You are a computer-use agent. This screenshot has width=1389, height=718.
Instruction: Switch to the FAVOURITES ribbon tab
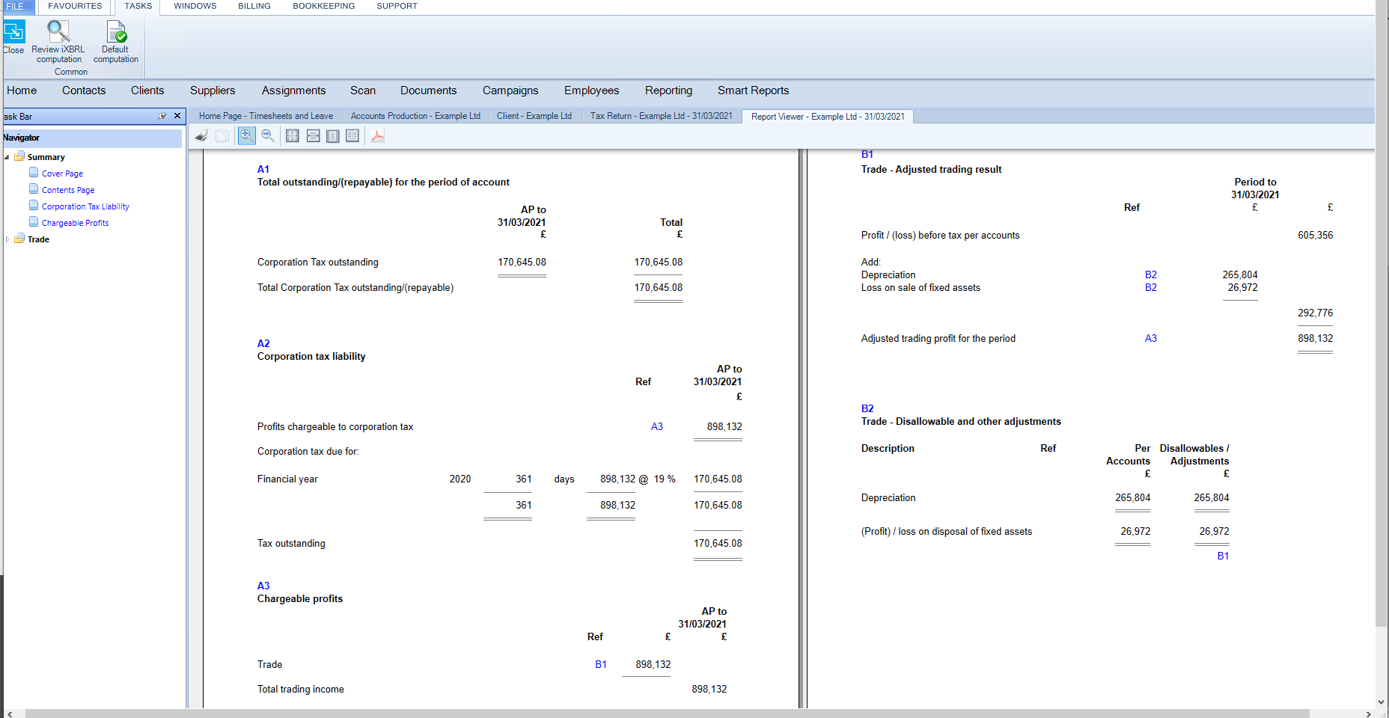75,6
